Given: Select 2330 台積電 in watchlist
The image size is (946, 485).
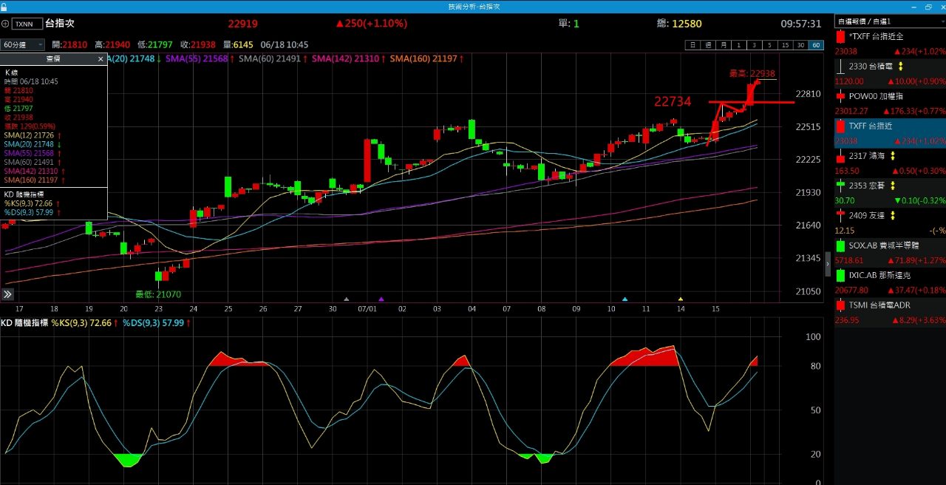Looking at the screenshot, I should [x=872, y=66].
